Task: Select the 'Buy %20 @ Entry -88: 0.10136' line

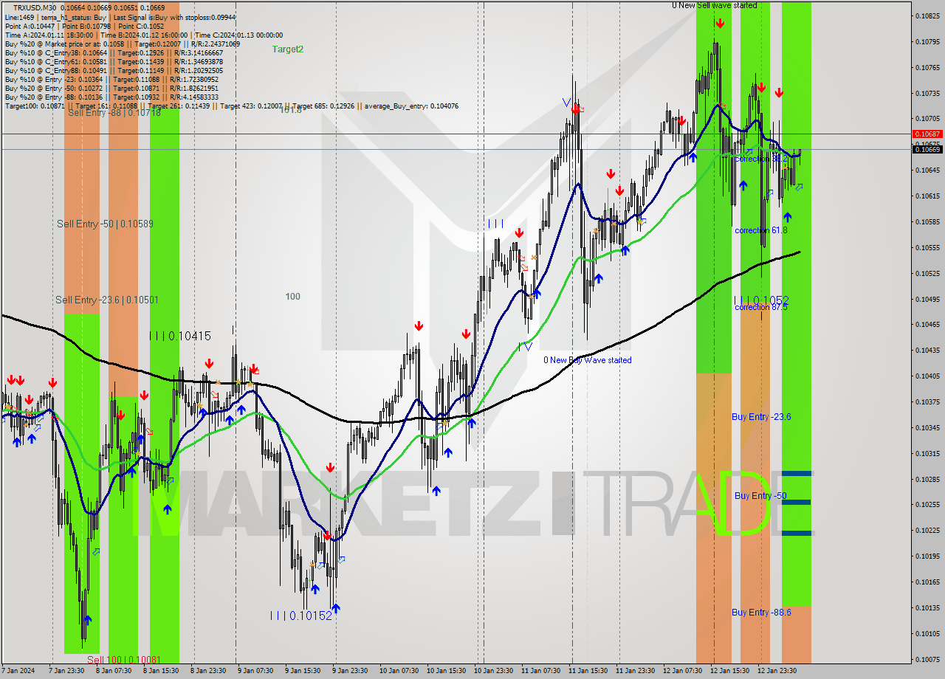Action: [111, 97]
